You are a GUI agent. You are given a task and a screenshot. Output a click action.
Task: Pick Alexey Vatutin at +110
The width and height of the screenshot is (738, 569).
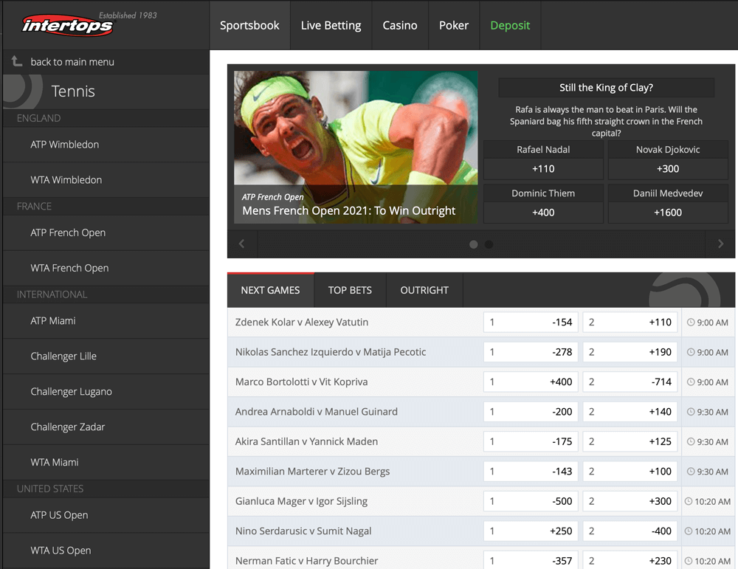click(630, 323)
